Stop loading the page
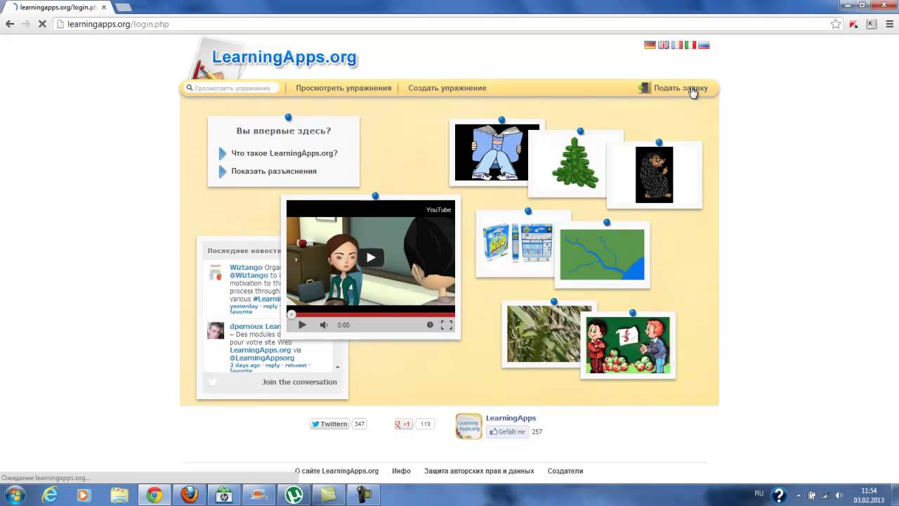This screenshot has height=506, width=899. click(42, 24)
